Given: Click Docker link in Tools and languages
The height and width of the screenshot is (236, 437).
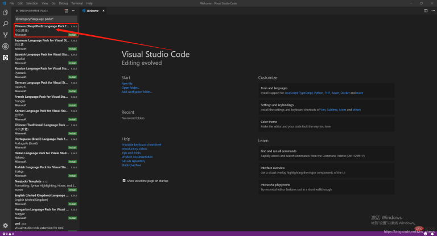Looking at the screenshot, I should coord(345,93).
